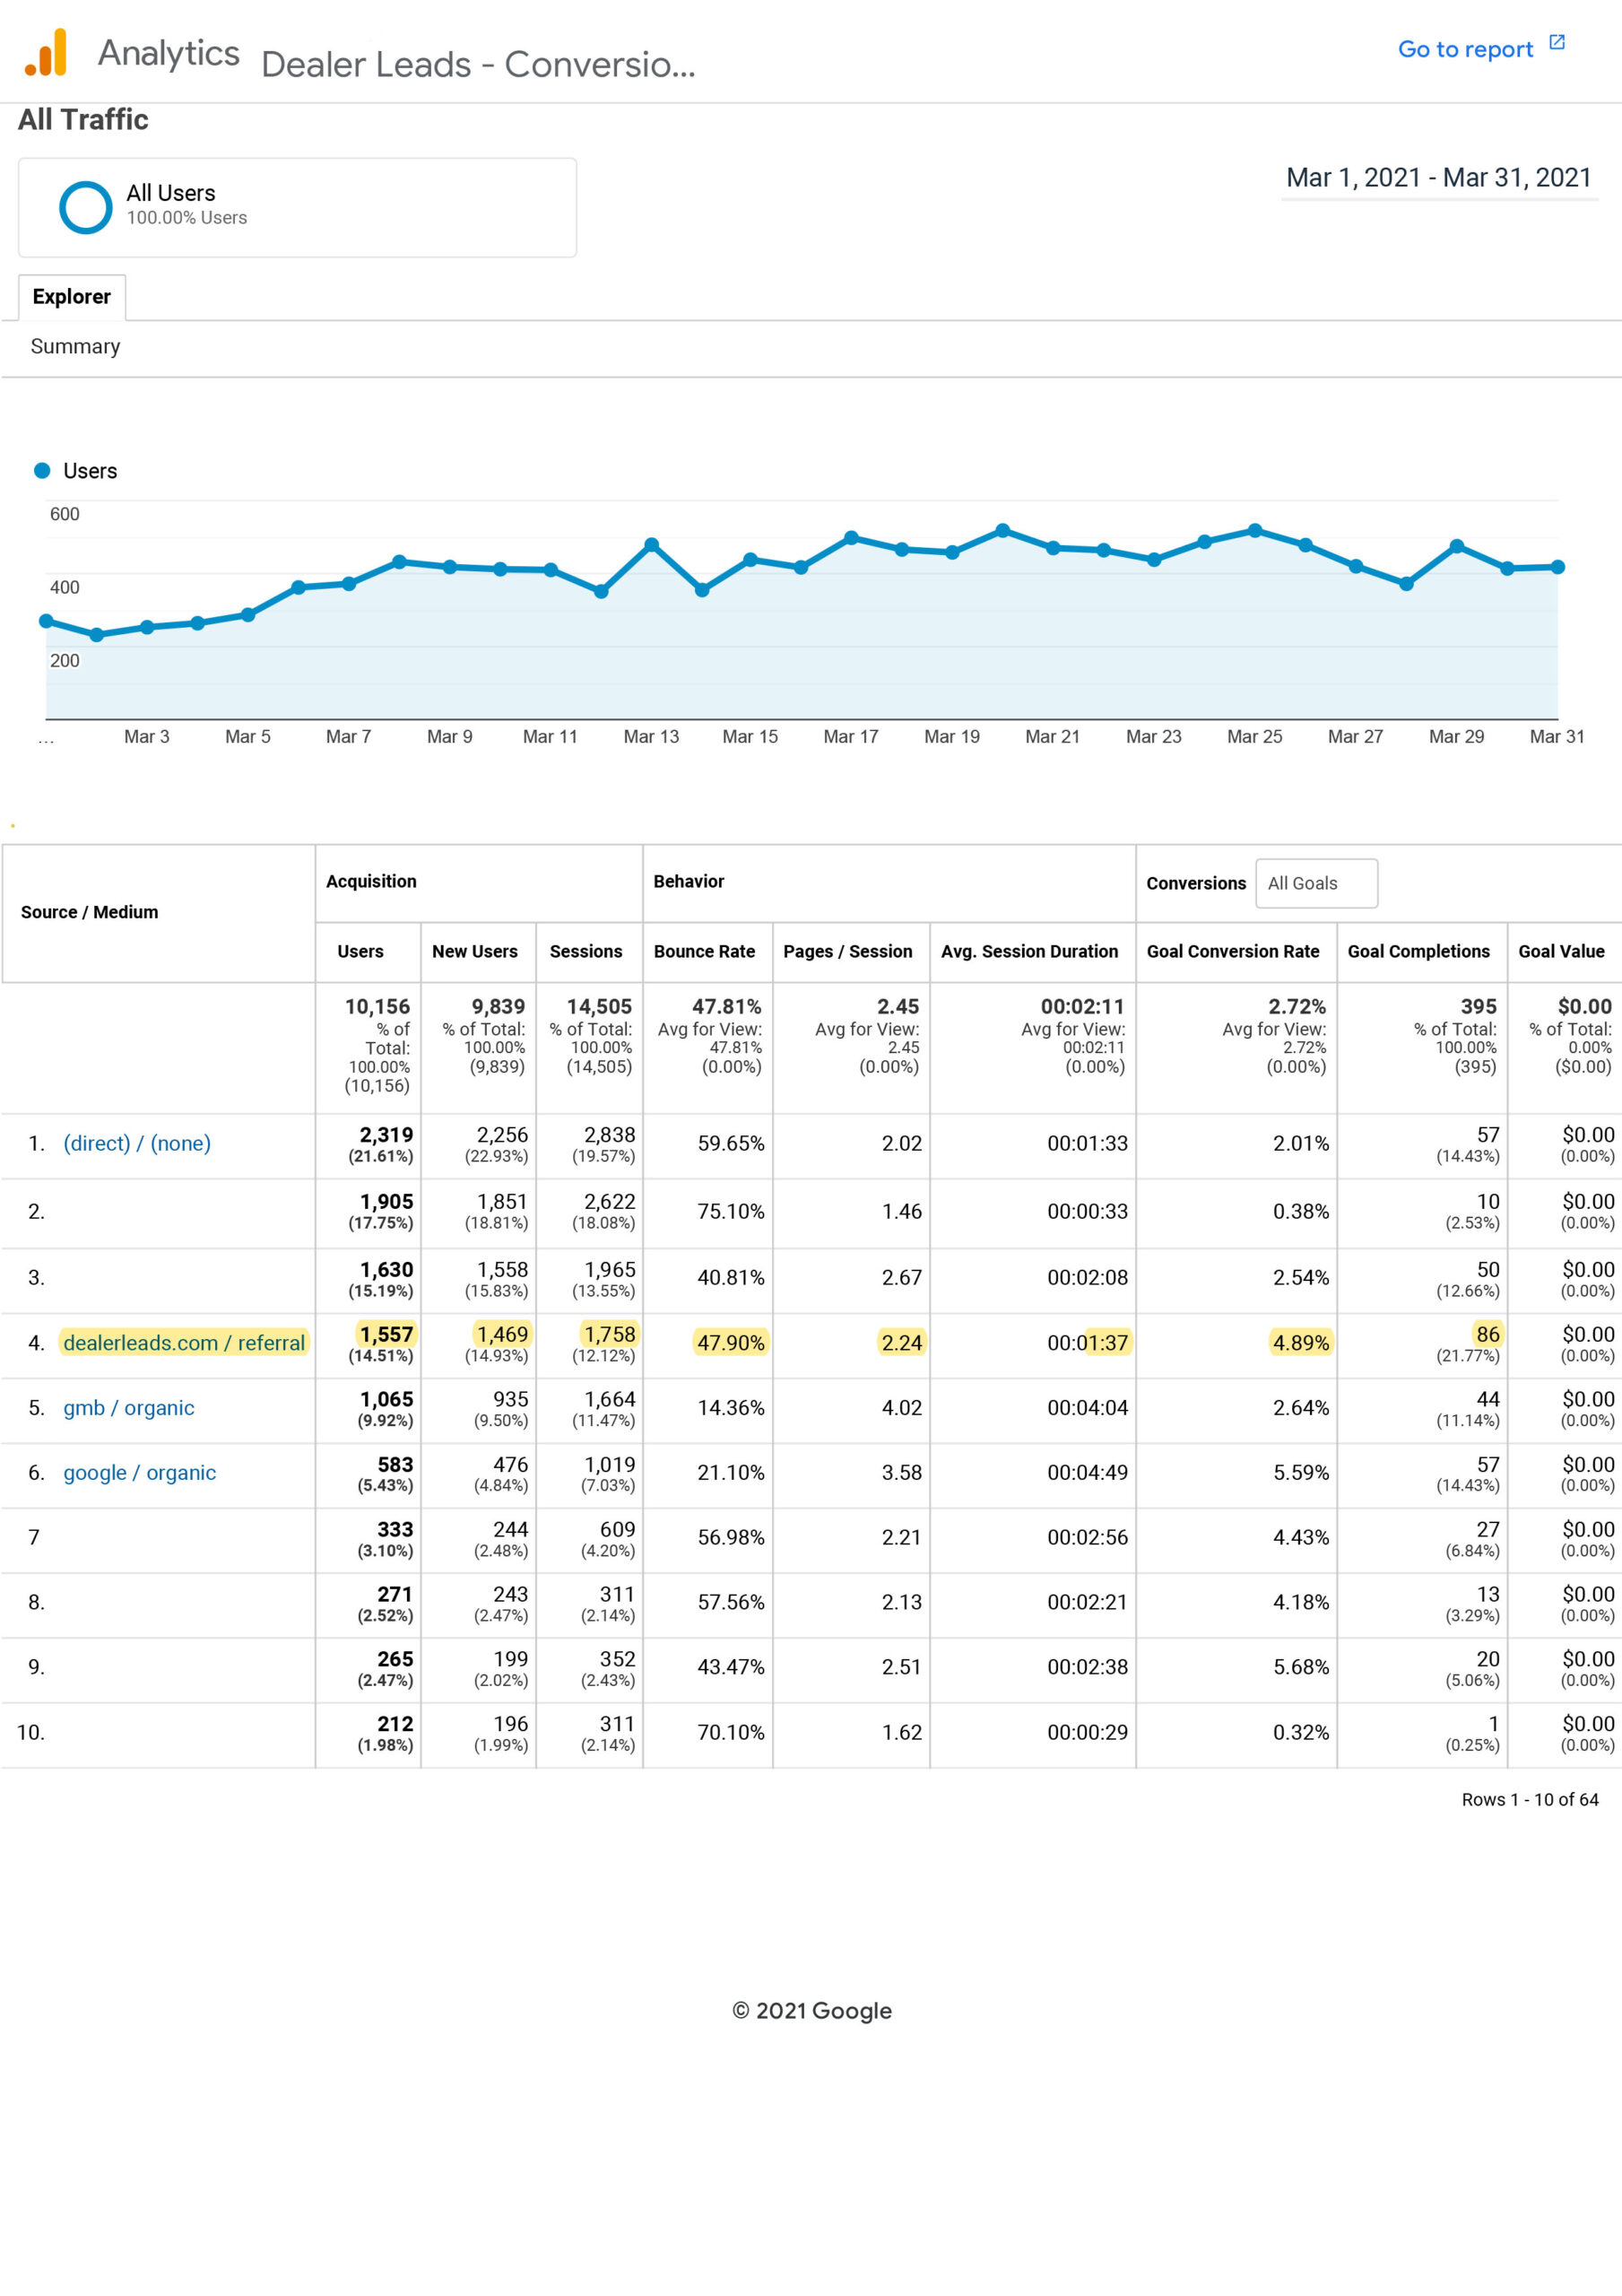Click the highlighted 1,557 users cell

(x=387, y=1334)
